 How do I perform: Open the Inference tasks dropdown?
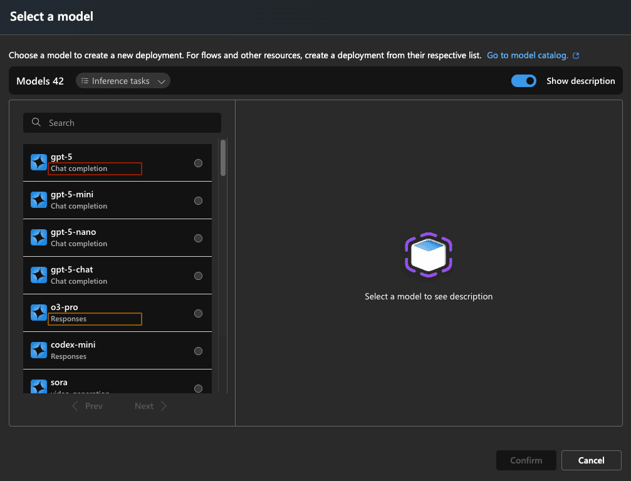pos(123,81)
